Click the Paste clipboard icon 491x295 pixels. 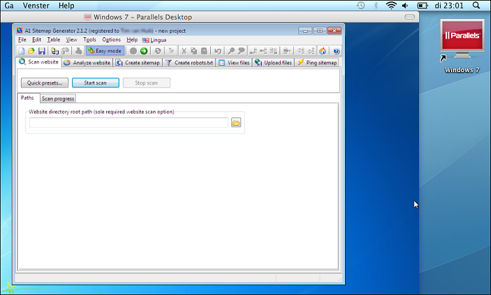point(204,50)
